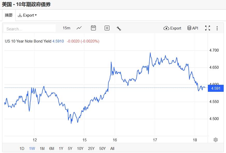The width and height of the screenshot is (226, 153).
Task: Select the 1M time range
Action: [42, 149]
